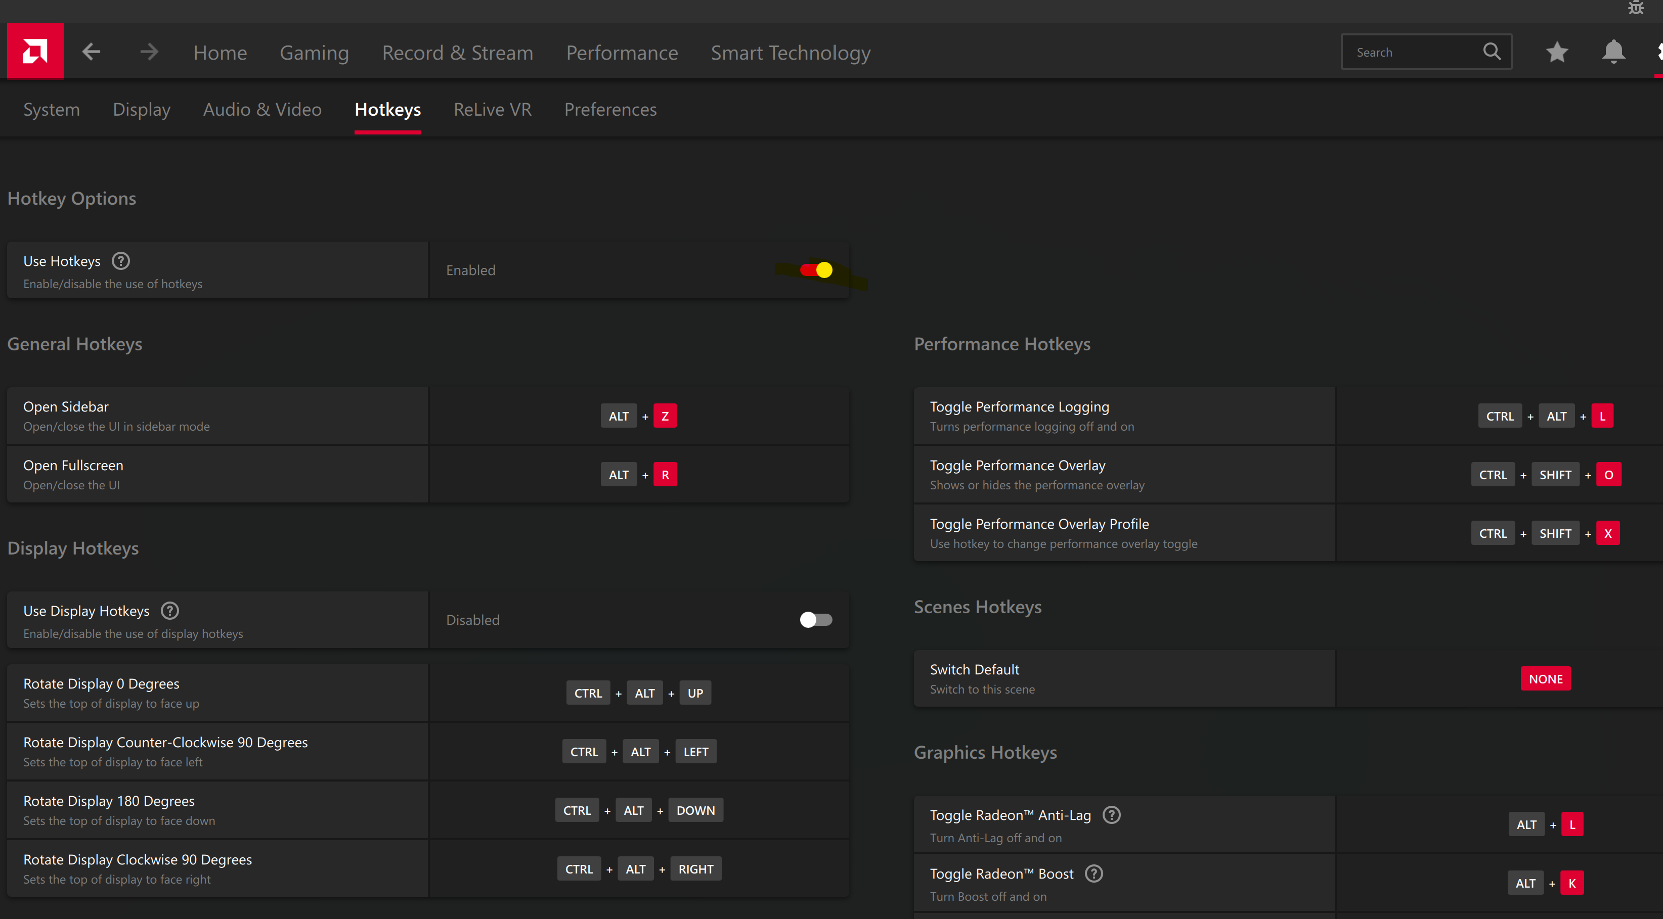Disable the Use Hotkeys toggle
Image resolution: width=1663 pixels, height=919 pixels.
816,270
